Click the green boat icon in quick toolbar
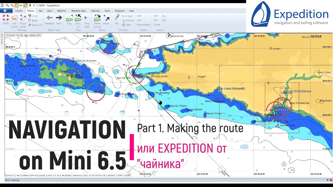The height and width of the screenshot is (187, 333). (21, 5)
